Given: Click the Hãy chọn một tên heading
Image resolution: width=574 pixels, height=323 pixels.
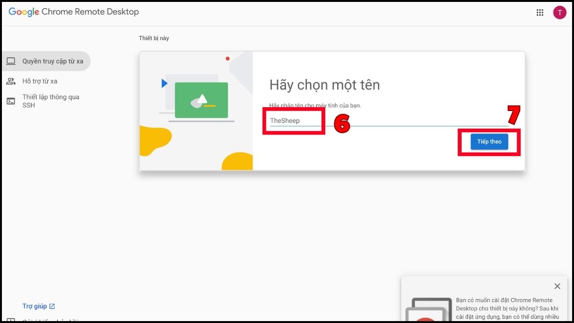Looking at the screenshot, I should (324, 85).
